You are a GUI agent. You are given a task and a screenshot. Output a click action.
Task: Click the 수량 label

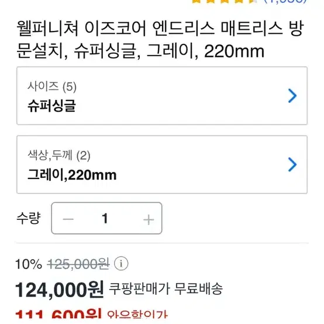point(29,218)
